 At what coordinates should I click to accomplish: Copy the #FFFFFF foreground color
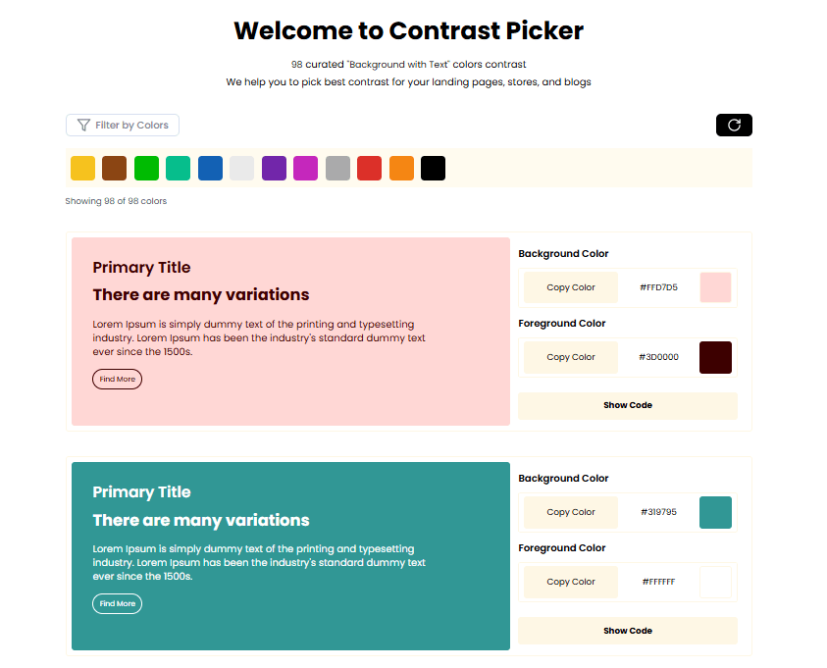[x=570, y=581]
